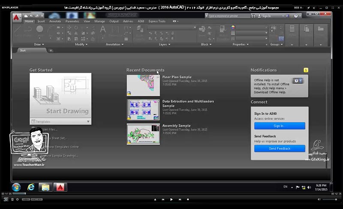The height and width of the screenshot is (209, 343).
Task: Expand the Draw panel dropdown
Action: click(x=39, y=44)
